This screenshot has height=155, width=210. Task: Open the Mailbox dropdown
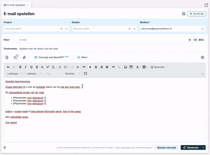pyautogui.click(x=172, y=29)
